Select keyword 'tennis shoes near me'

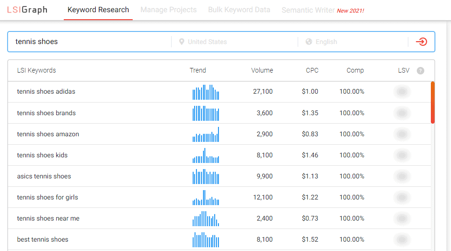tap(48, 218)
